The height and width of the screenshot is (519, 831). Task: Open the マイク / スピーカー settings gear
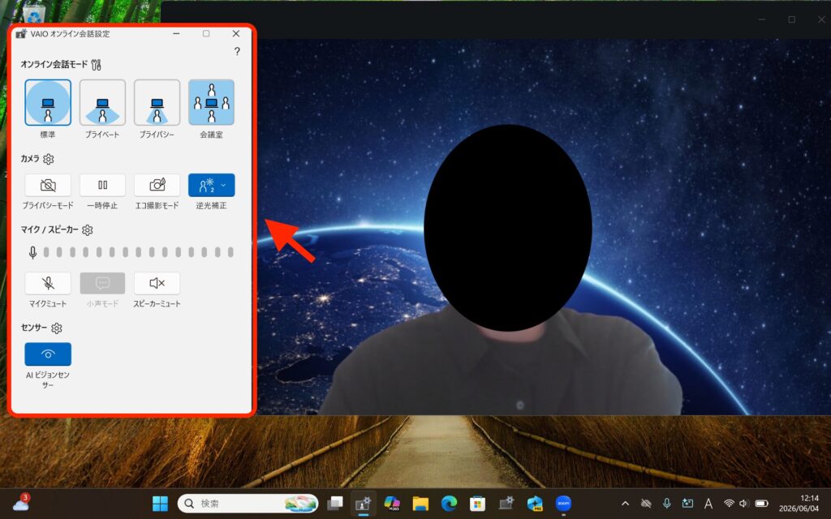[88, 229]
